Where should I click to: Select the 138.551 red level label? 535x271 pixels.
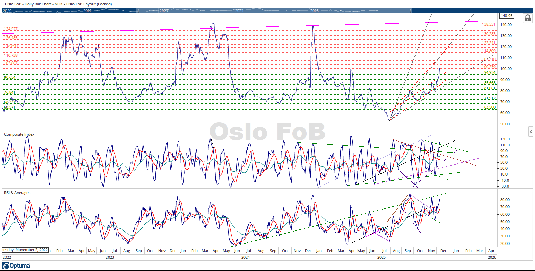tap(489, 25)
